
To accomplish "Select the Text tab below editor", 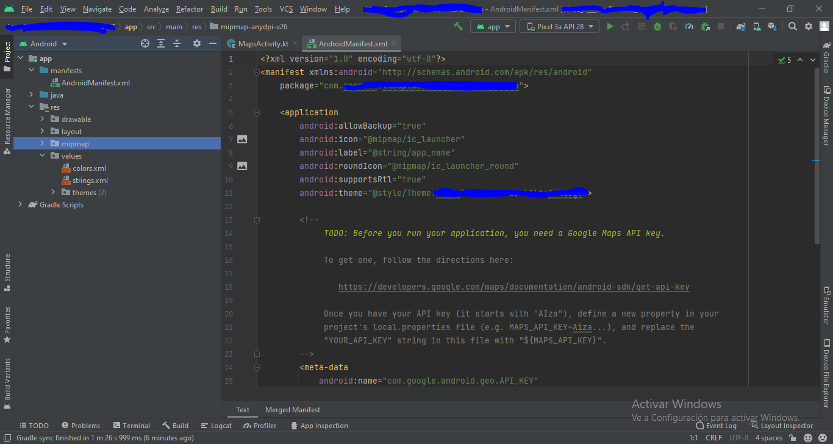I will click(243, 410).
